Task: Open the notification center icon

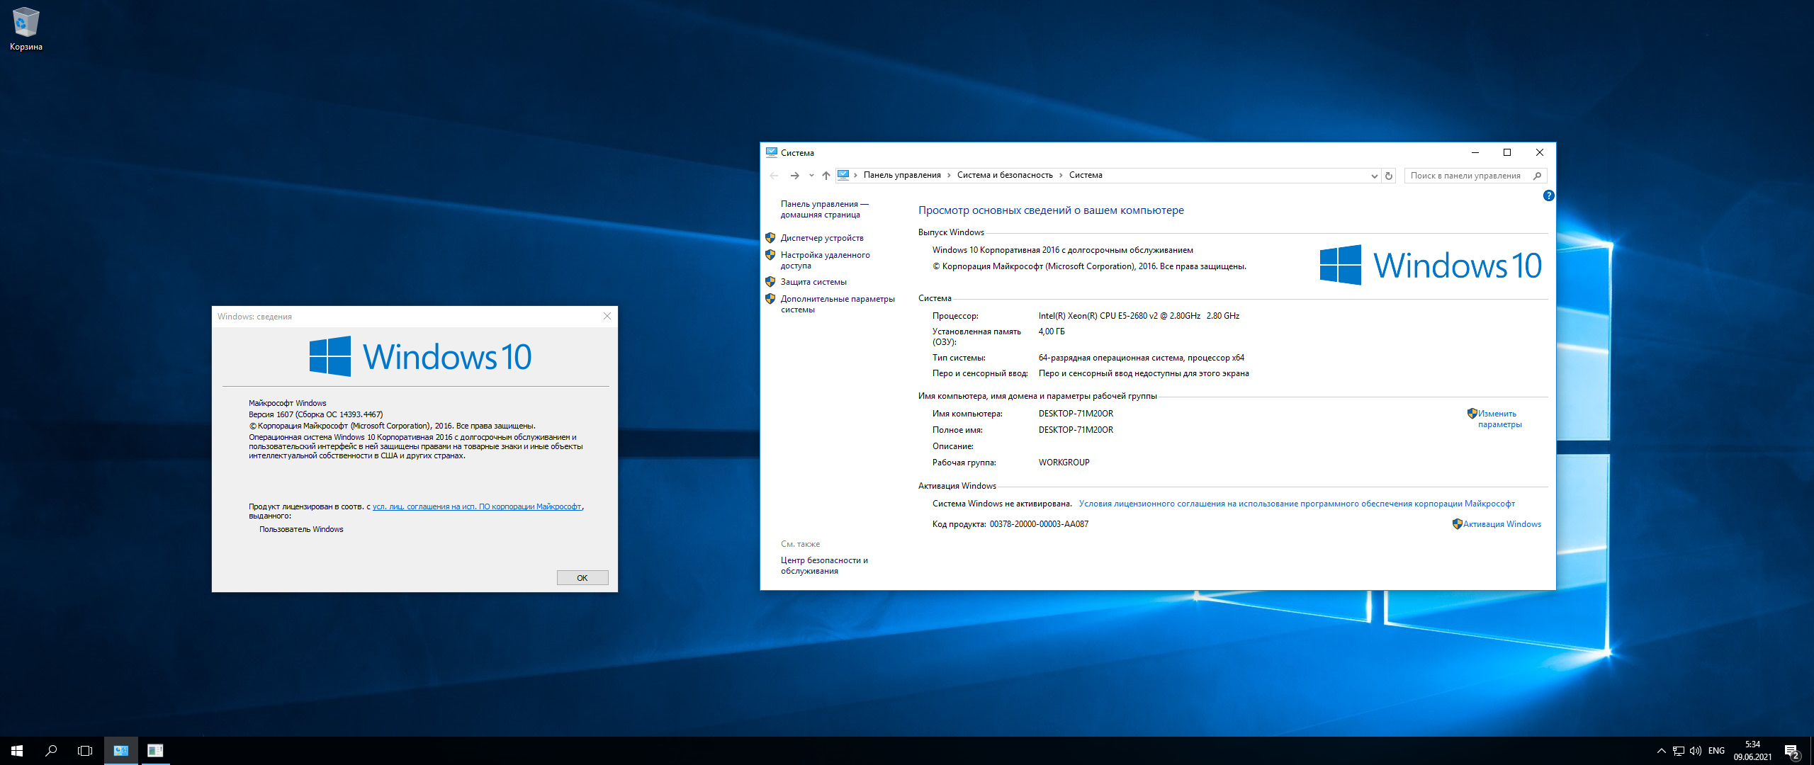Action: pos(1792,751)
